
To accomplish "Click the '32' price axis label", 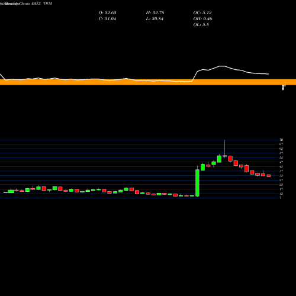I will point(281,176).
